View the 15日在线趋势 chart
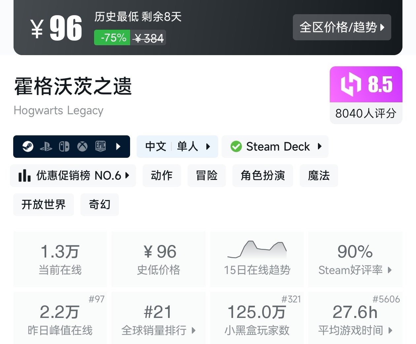This screenshot has width=416, height=344. tap(257, 259)
